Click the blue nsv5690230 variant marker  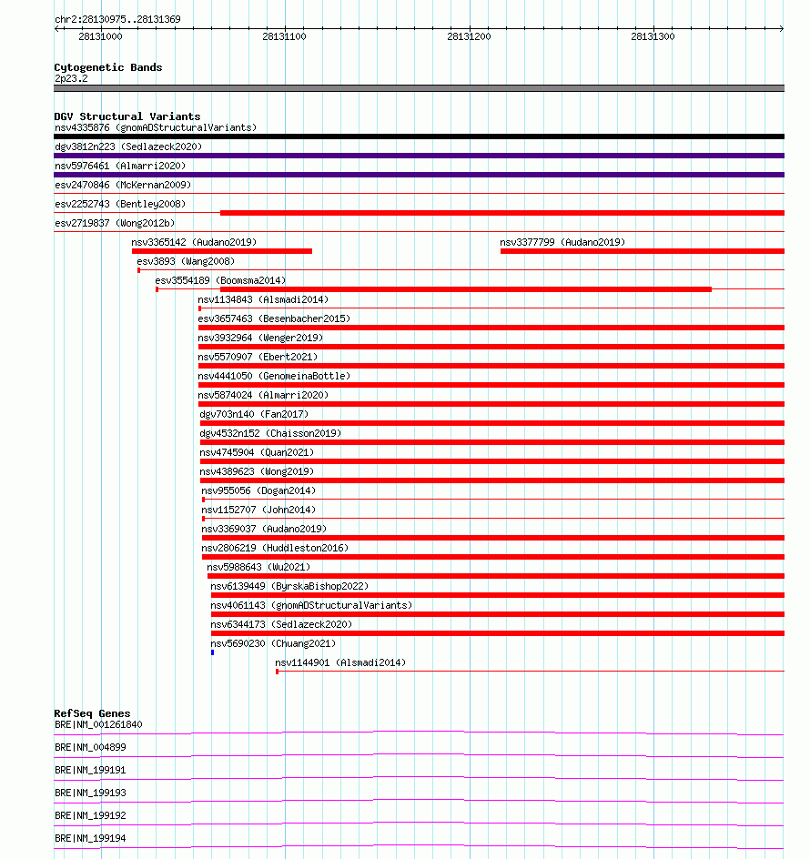[213, 652]
